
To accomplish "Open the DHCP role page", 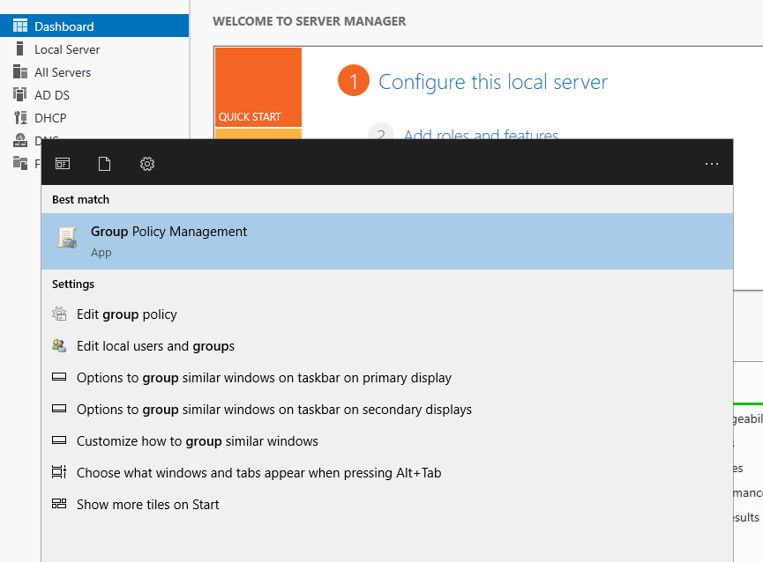I will pos(50,118).
